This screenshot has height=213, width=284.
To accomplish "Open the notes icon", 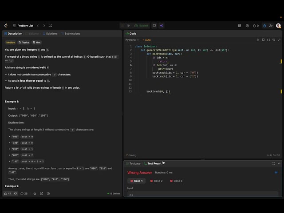I will [154, 26].
